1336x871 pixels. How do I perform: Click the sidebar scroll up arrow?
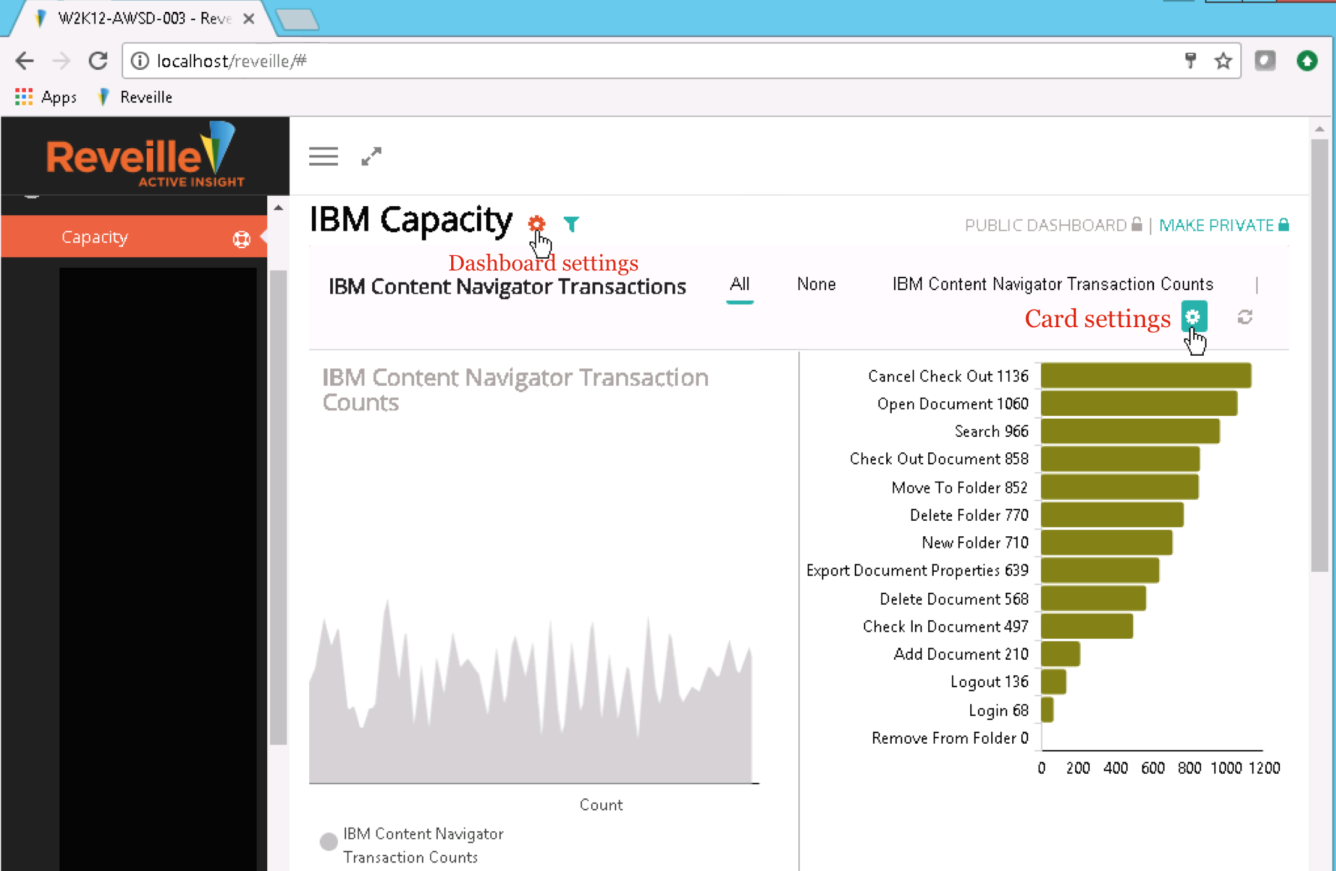point(278,208)
